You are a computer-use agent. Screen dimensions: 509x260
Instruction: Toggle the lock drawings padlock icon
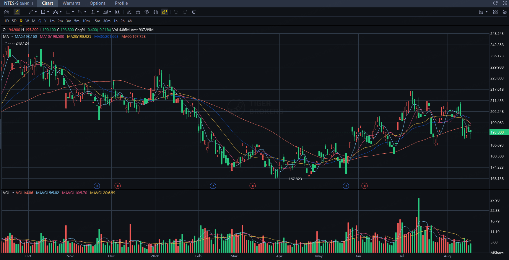point(138,12)
